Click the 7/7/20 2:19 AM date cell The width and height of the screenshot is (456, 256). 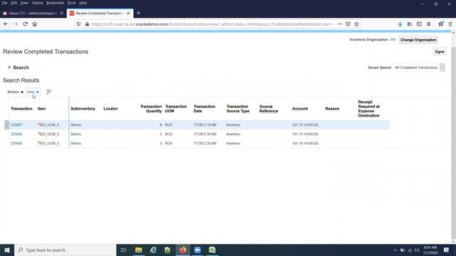204,125
